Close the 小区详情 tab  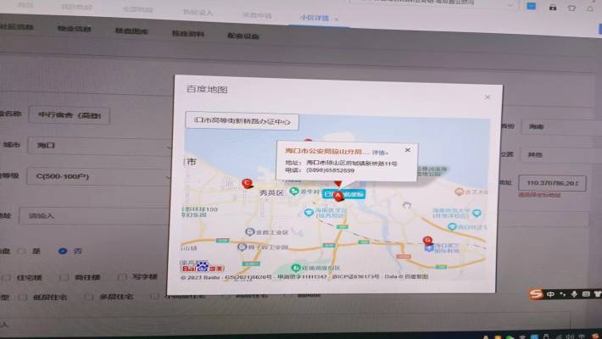pyautogui.click(x=337, y=19)
